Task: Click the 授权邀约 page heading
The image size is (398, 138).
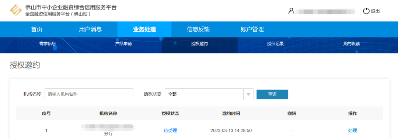Action: (x=25, y=65)
